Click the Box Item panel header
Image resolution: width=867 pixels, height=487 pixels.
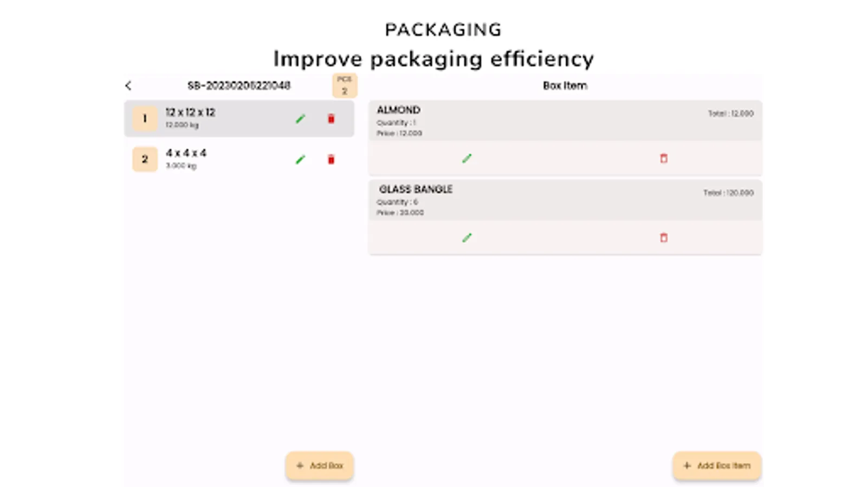565,85
